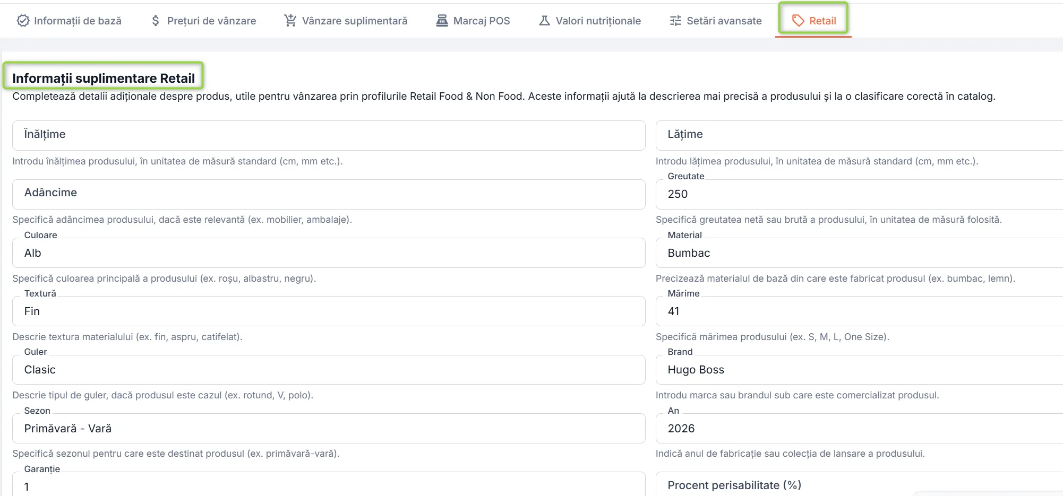1063x496 pixels.
Task: Click the Sezon field showing Primăvară - Vară
Action: pos(329,428)
